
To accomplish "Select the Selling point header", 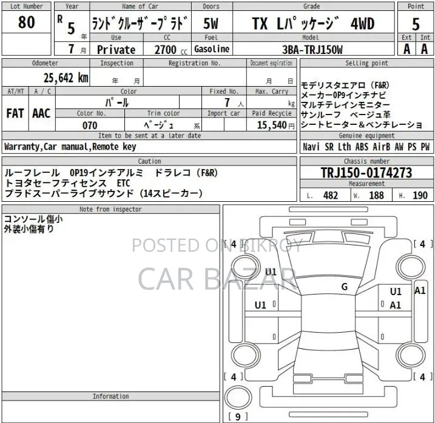I will (366, 63).
